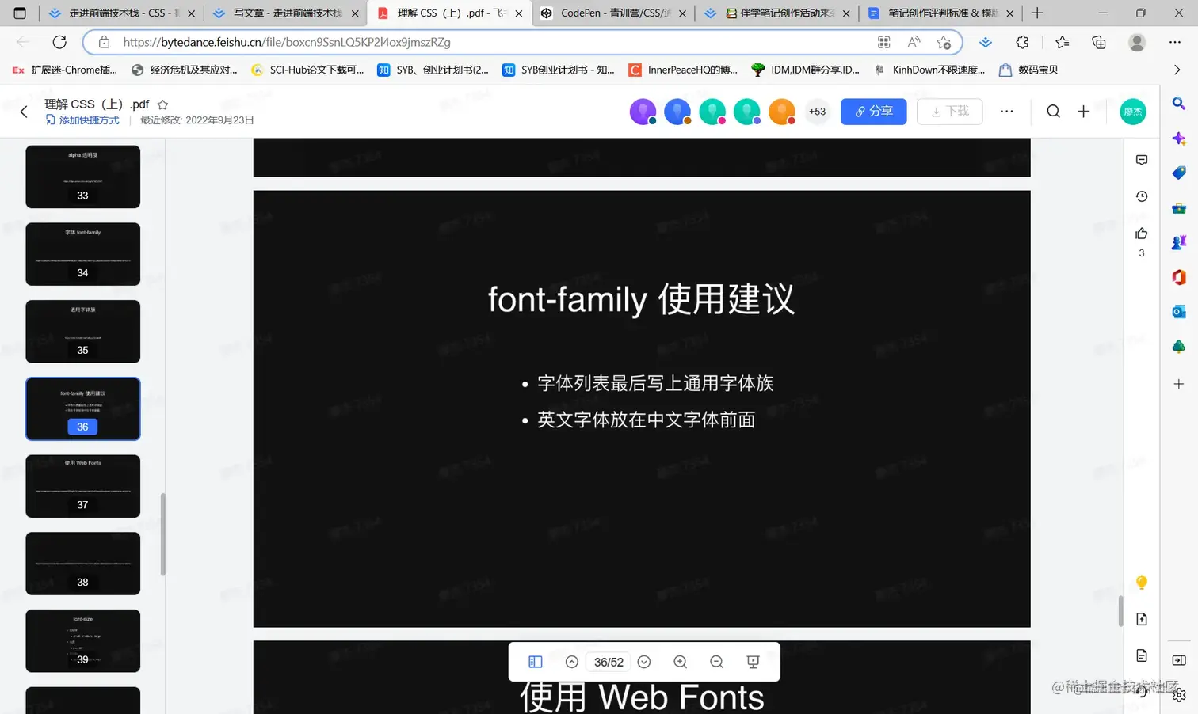
Task: Star the 理解 CSS PDF as favorite
Action: [162, 104]
